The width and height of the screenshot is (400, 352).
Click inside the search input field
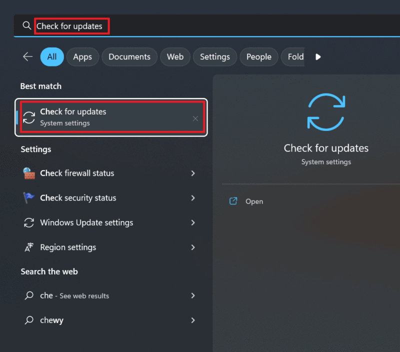click(x=71, y=26)
